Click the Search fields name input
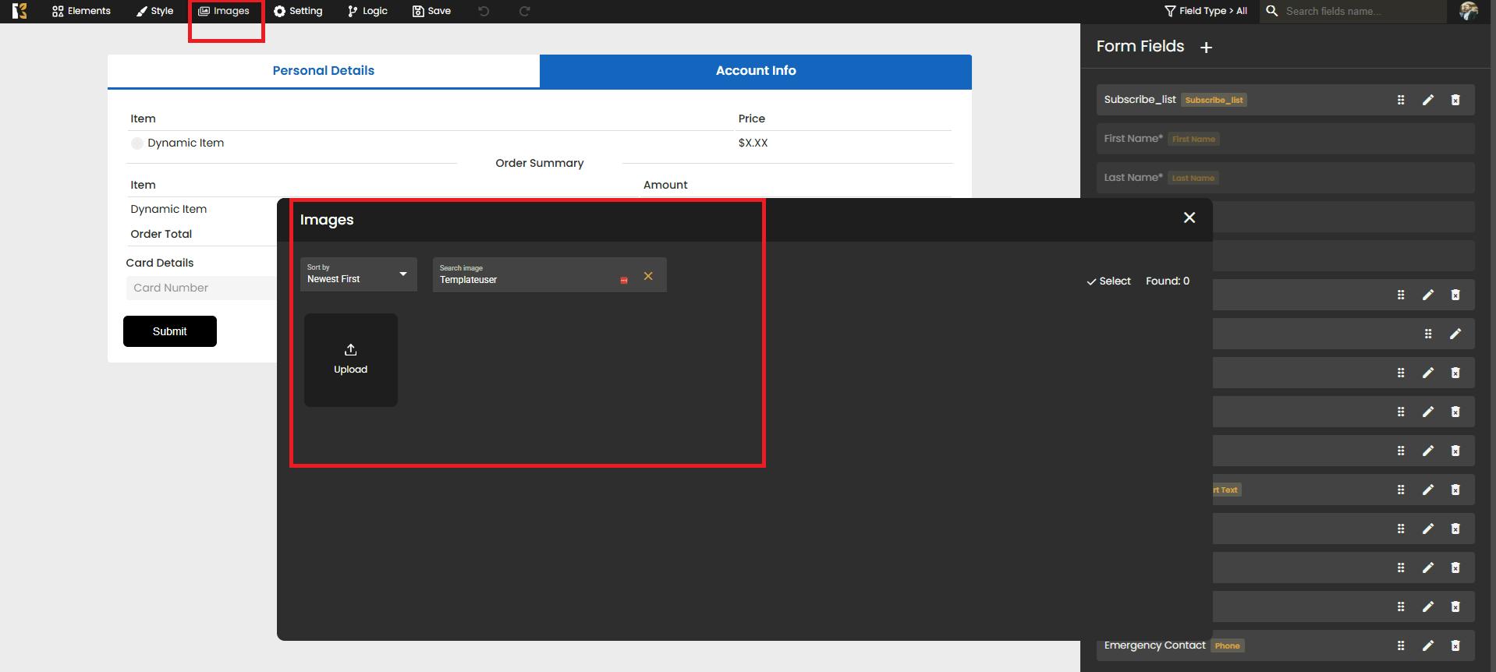The width and height of the screenshot is (1496, 672). [1361, 11]
